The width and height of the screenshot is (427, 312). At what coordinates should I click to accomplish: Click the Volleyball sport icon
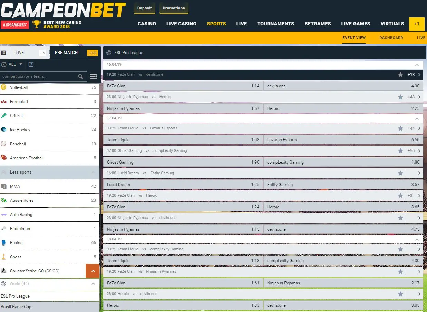pyautogui.click(x=3, y=87)
